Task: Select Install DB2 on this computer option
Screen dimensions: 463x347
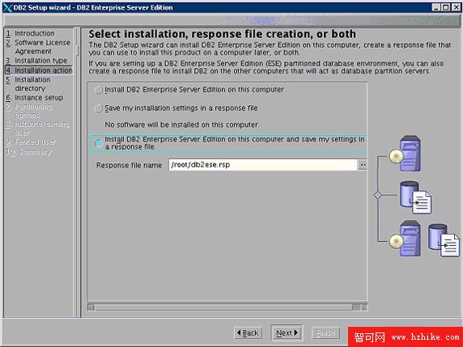Action: pyautogui.click(x=98, y=90)
